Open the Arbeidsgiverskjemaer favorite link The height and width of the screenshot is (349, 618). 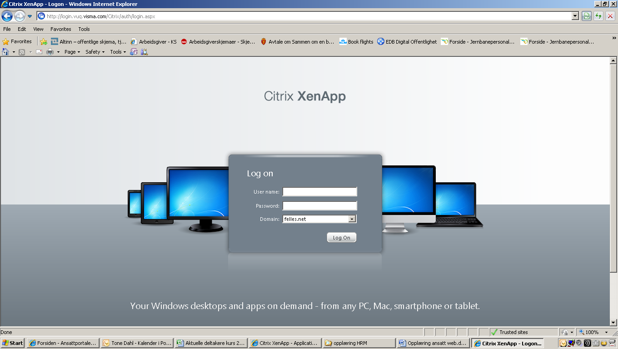pyautogui.click(x=218, y=41)
